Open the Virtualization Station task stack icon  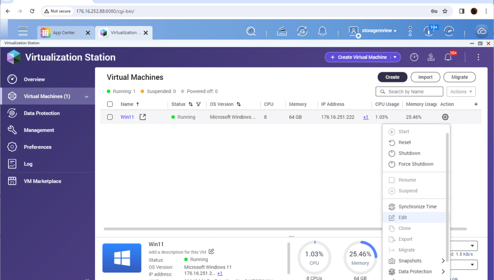pyautogui.click(x=431, y=57)
